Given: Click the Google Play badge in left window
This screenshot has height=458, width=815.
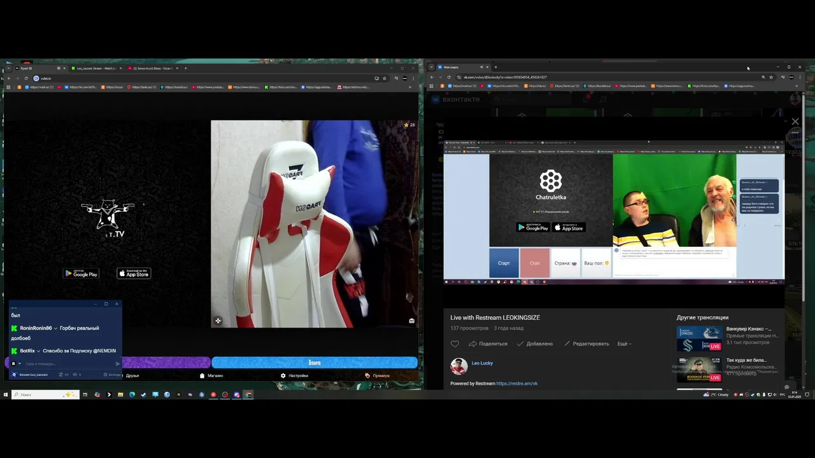Looking at the screenshot, I should (x=81, y=274).
